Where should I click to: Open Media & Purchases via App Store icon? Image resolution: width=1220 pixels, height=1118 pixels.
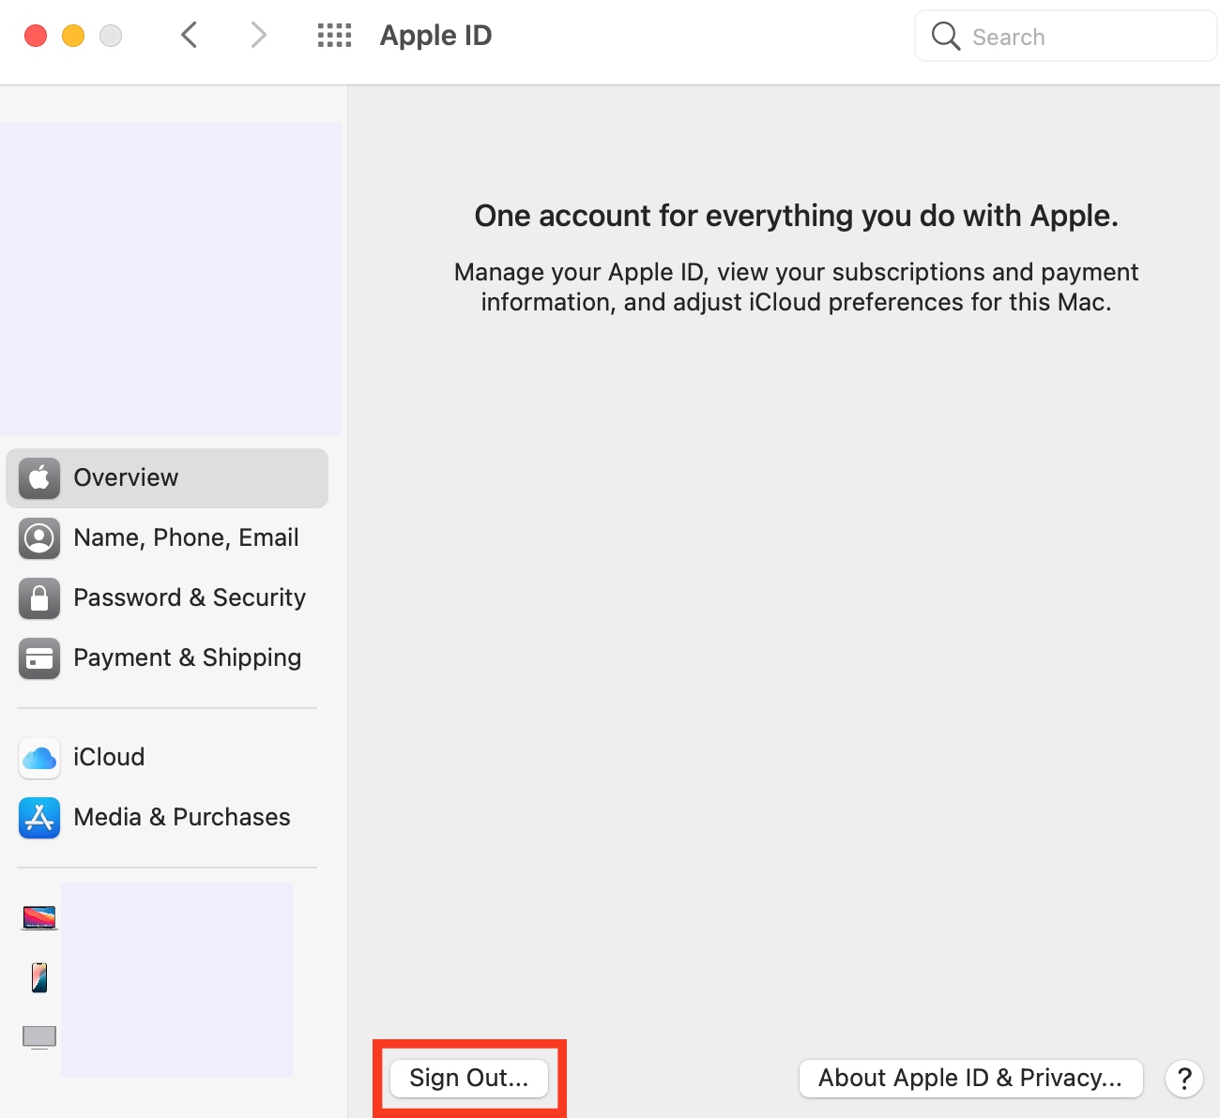pyautogui.click(x=38, y=818)
